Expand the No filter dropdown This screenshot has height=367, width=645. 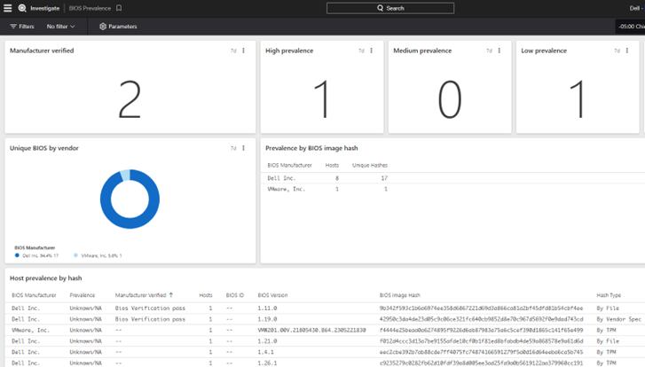click(61, 27)
